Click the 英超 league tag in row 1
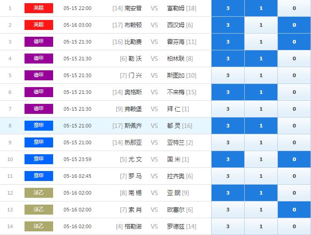Image resolution: width=311 pixels, height=235 pixels. pos(39,8)
